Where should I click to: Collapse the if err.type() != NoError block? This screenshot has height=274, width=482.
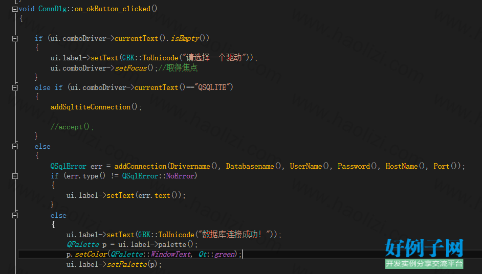click(x=15, y=176)
